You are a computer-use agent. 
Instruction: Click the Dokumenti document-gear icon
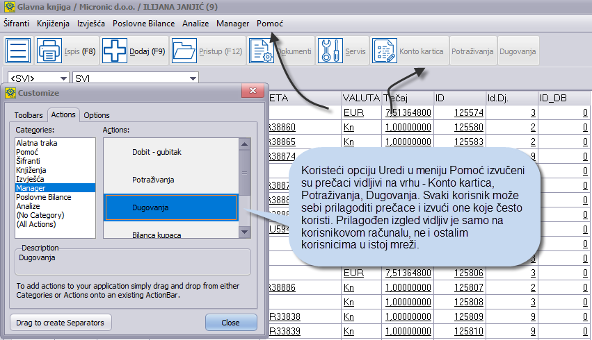262,51
